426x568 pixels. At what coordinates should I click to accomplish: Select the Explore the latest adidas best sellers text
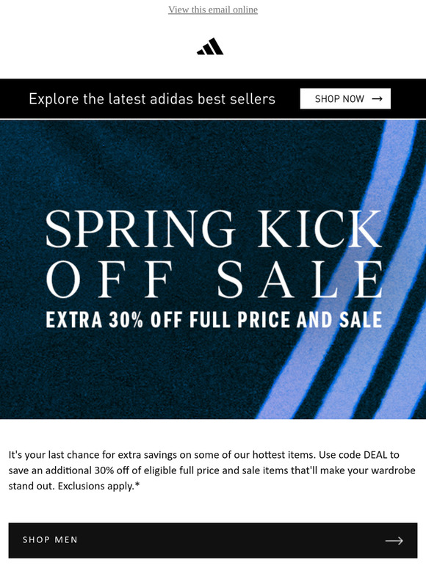(152, 99)
